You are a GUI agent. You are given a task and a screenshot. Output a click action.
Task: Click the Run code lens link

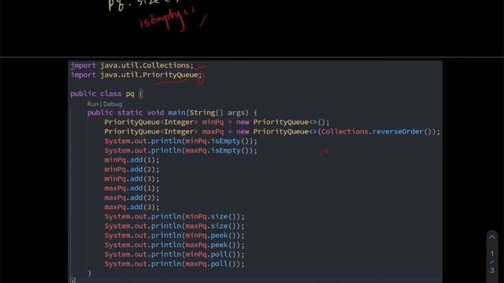93,104
